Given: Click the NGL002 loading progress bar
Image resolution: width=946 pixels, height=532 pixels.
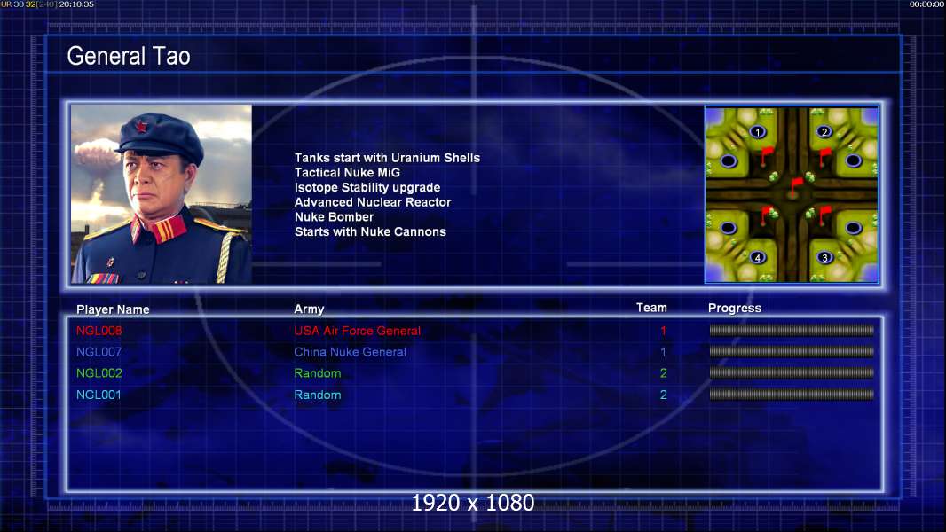Looking at the screenshot, I should 792,373.
